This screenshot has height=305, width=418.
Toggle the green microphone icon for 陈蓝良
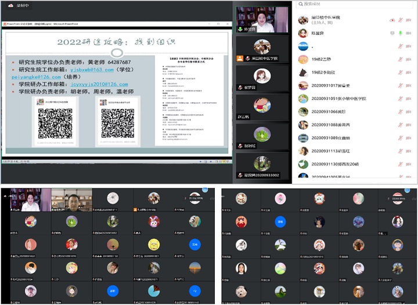pos(400,33)
